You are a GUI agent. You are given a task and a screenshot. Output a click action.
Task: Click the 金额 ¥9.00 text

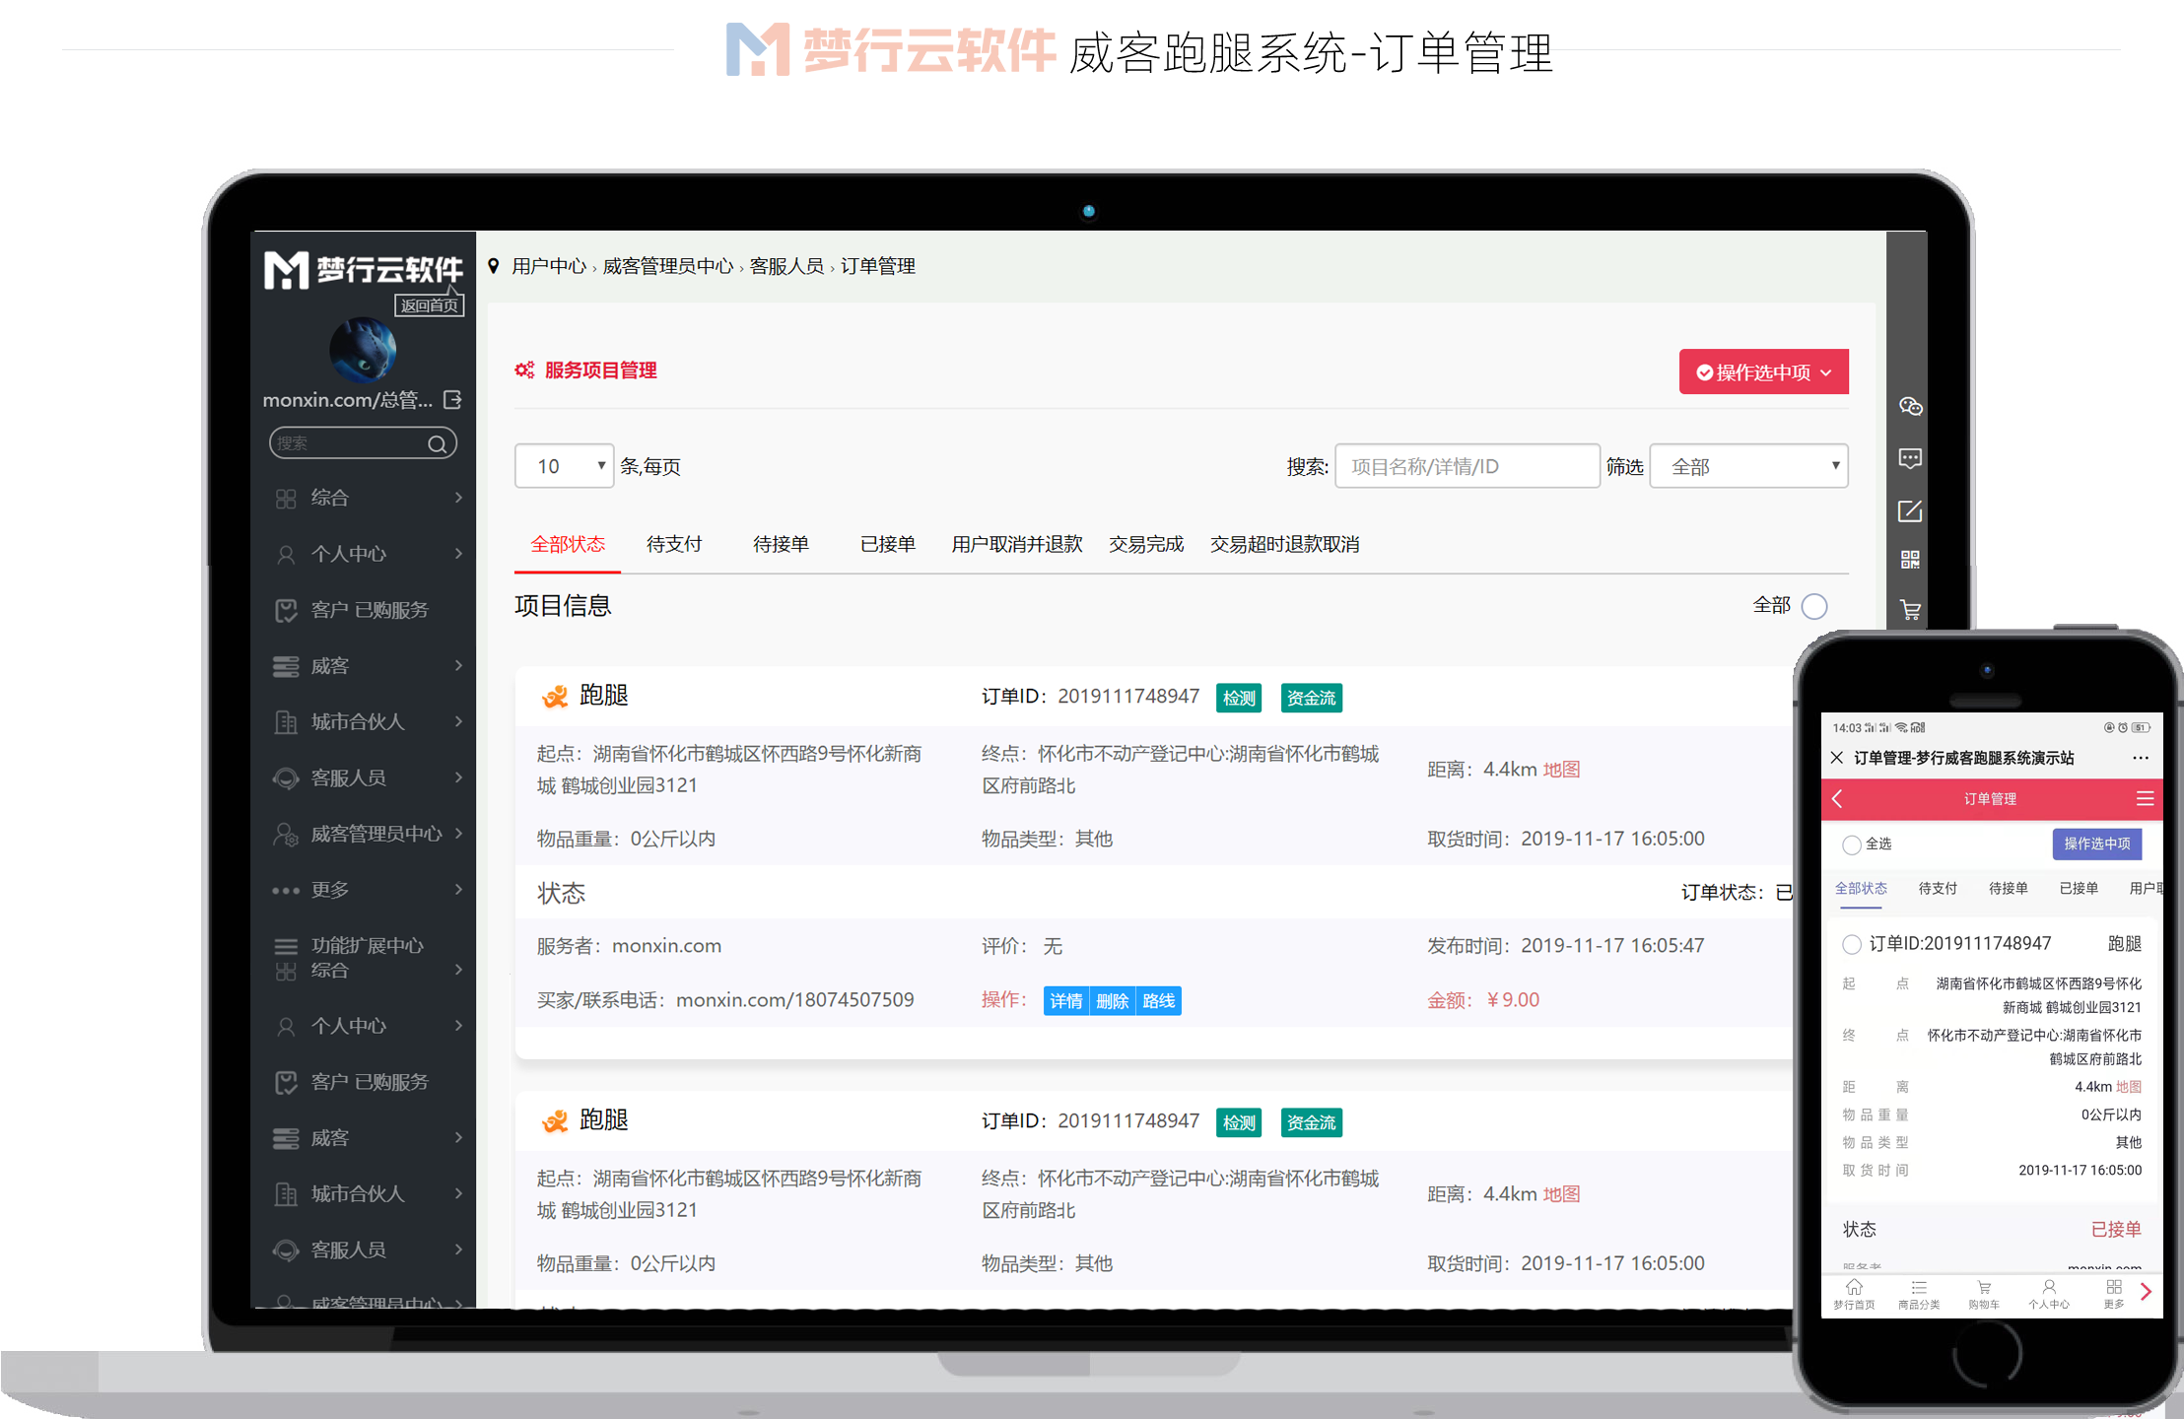pyautogui.click(x=1483, y=1000)
